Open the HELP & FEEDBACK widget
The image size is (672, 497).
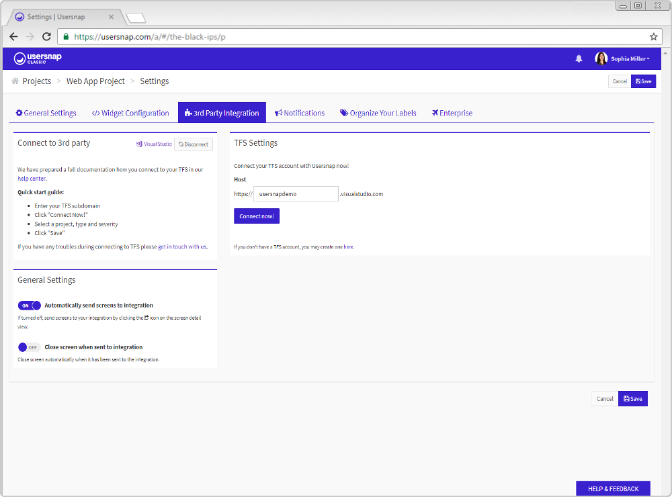tap(613, 489)
